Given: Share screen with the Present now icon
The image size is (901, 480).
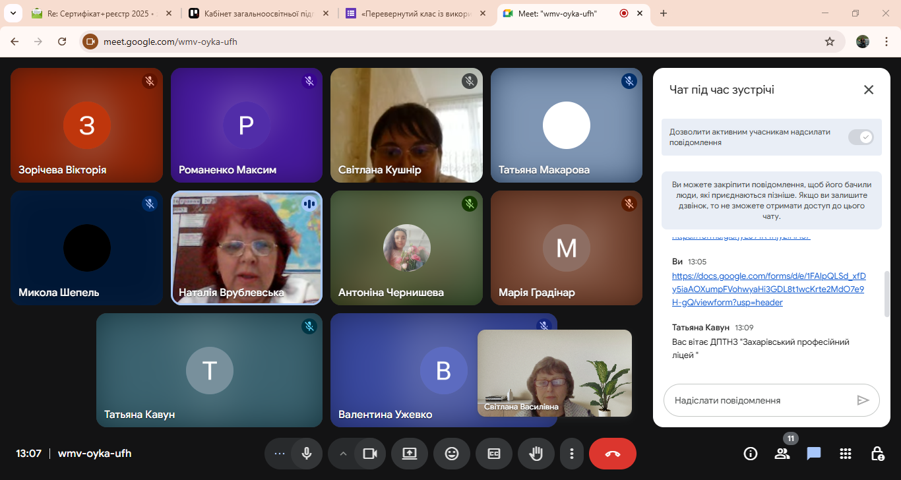Looking at the screenshot, I should pos(410,454).
